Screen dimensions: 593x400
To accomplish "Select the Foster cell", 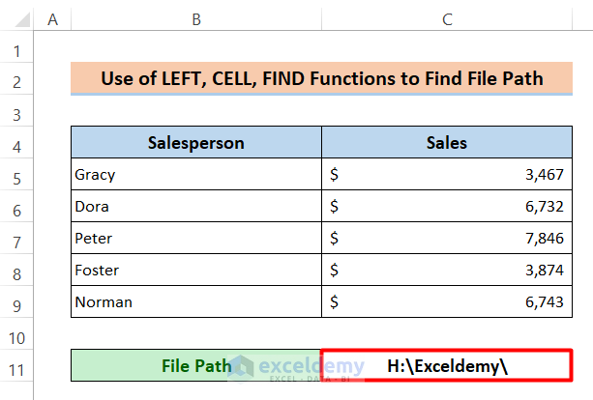I will (196, 271).
